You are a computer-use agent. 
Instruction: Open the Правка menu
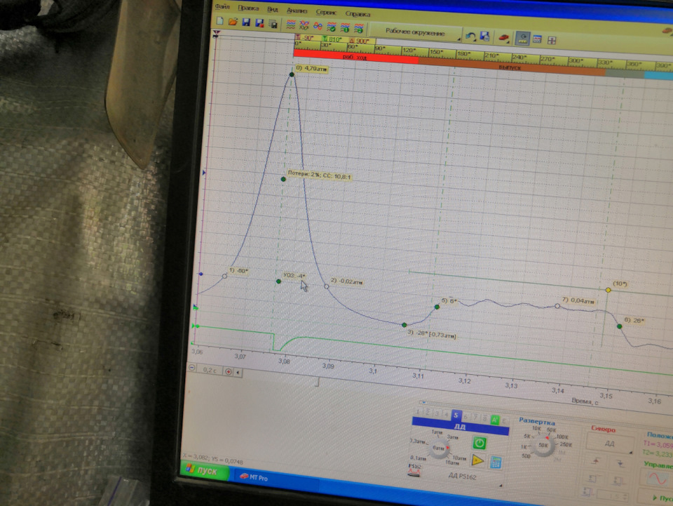pos(248,8)
